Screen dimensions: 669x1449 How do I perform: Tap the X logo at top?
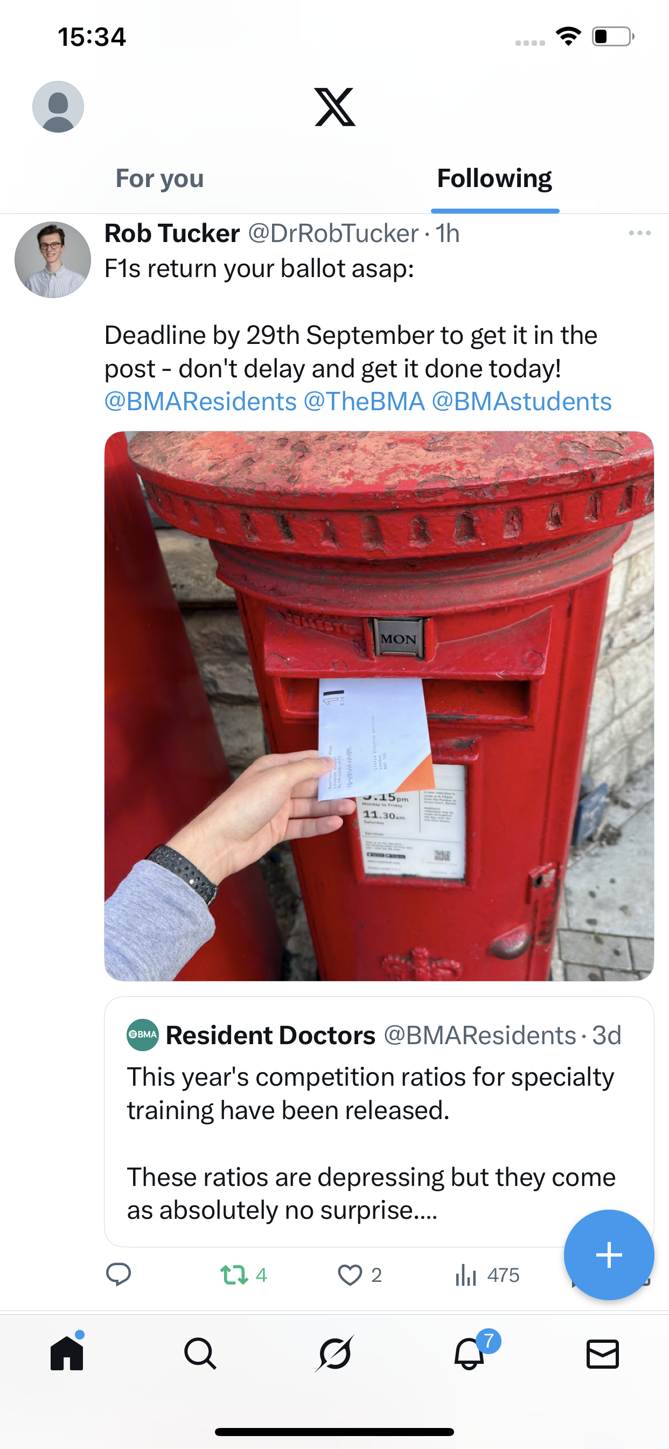click(334, 107)
